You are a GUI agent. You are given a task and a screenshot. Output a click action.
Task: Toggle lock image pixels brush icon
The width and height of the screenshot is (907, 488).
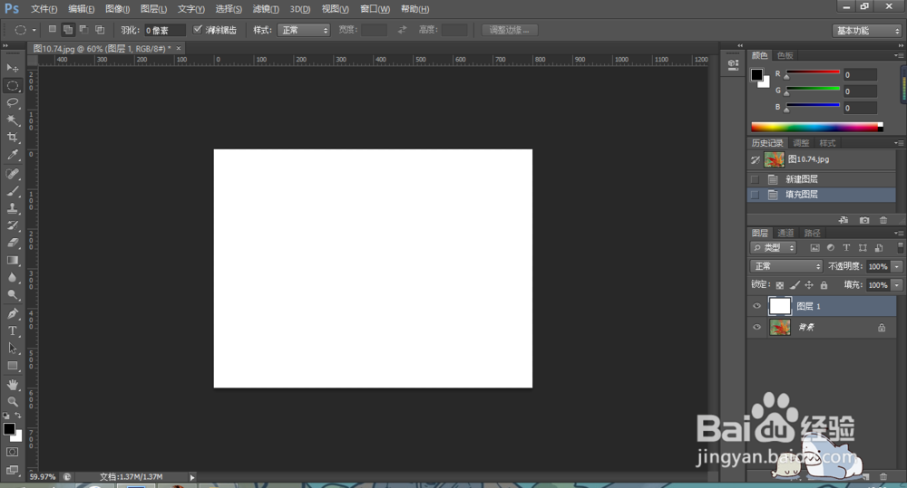pyautogui.click(x=795, y=284)
